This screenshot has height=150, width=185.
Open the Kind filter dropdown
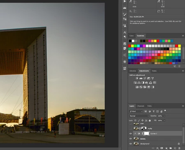(136, 111)
